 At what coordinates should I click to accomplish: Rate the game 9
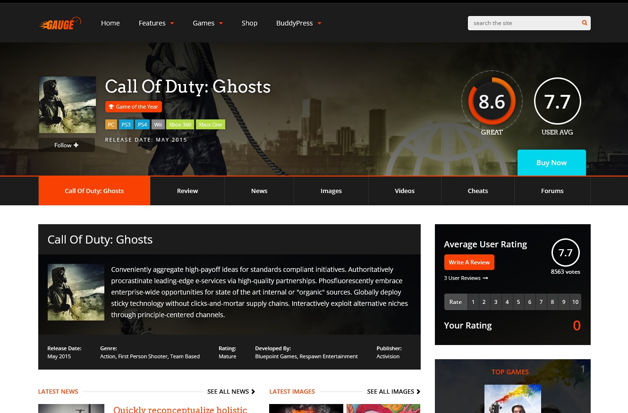[x=564, y=302]
